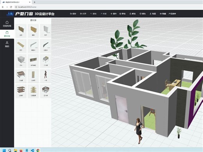Pick the light wood wall panel thumbnail
Screen dimensions: 203x152
tap(33, 31)
